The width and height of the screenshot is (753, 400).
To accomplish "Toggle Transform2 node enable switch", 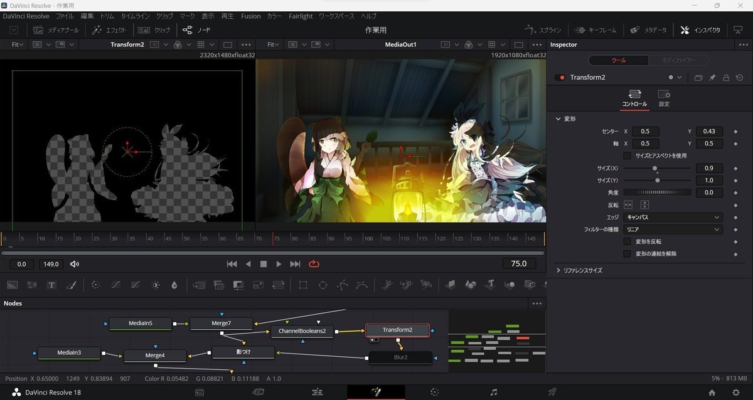I will pos(559,78).
